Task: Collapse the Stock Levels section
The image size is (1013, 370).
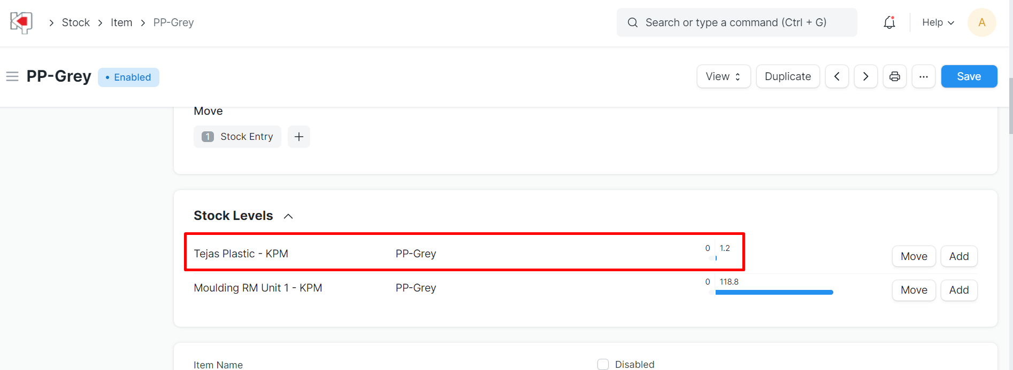Action: (288, 216)
